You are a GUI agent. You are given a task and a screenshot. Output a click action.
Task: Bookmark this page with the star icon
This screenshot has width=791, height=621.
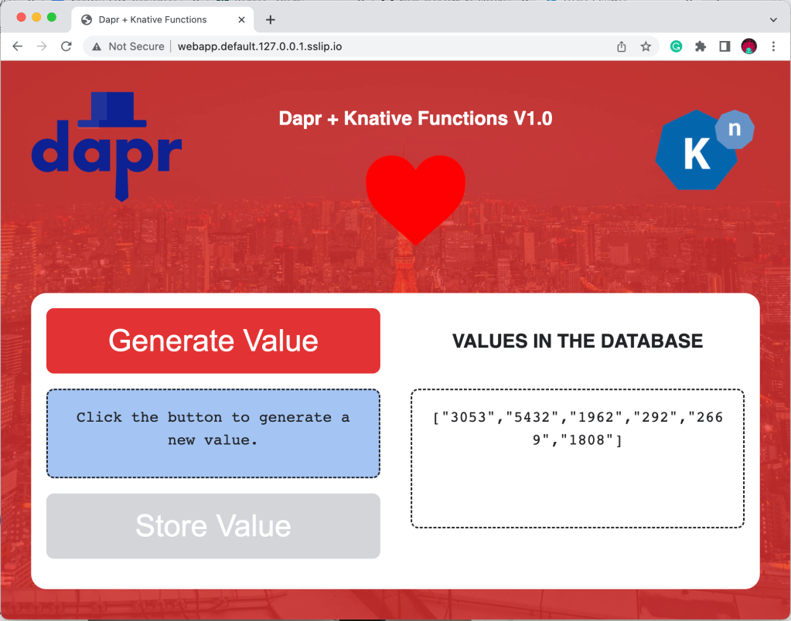click(x=646, y=46)
